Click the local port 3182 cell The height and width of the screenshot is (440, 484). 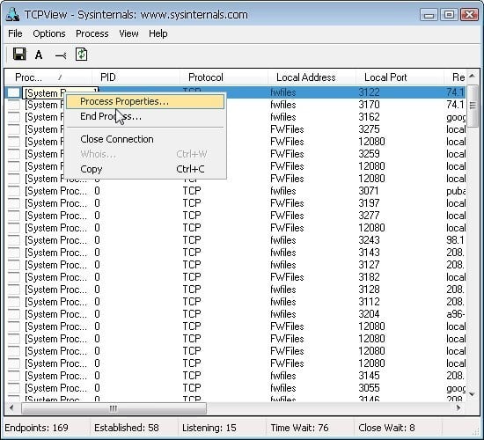pyautogui.click(x=369, y=277)
